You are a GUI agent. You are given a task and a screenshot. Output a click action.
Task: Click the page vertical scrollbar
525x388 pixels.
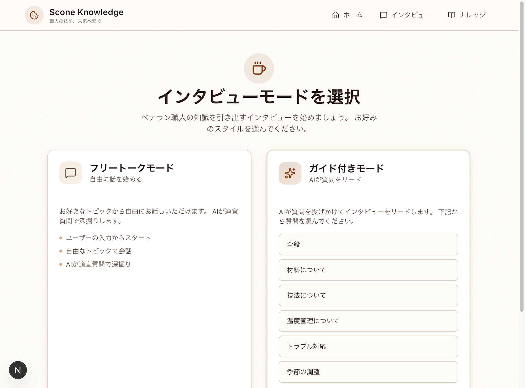(521, 158)
